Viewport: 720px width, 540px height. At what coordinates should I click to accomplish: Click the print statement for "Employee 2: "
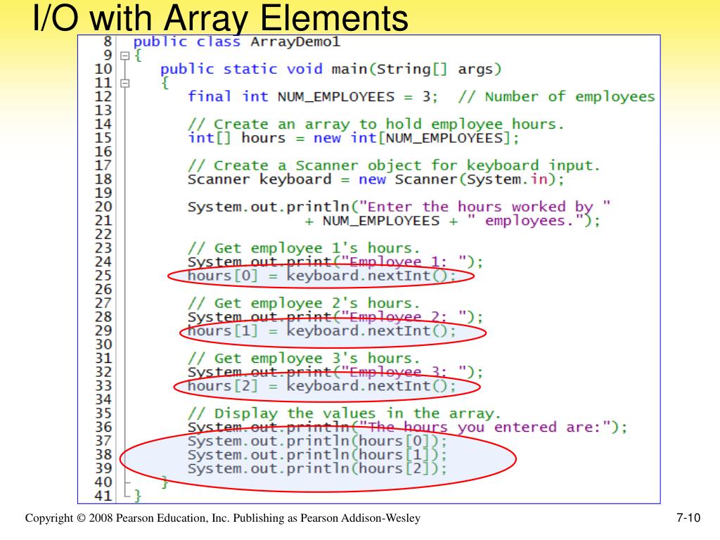[x=335, y=317]
